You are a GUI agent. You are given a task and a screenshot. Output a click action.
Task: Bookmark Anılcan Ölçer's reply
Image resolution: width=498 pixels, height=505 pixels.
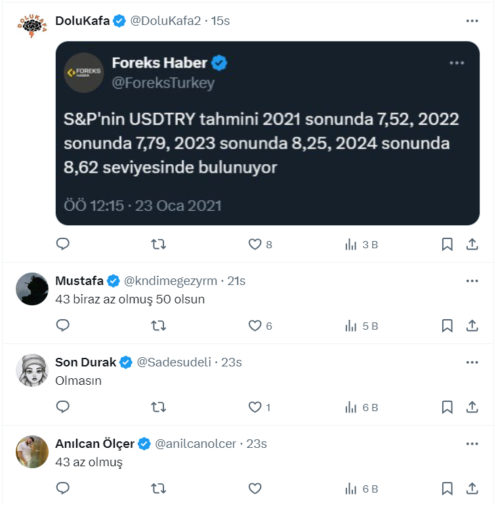tap(447, 489)
